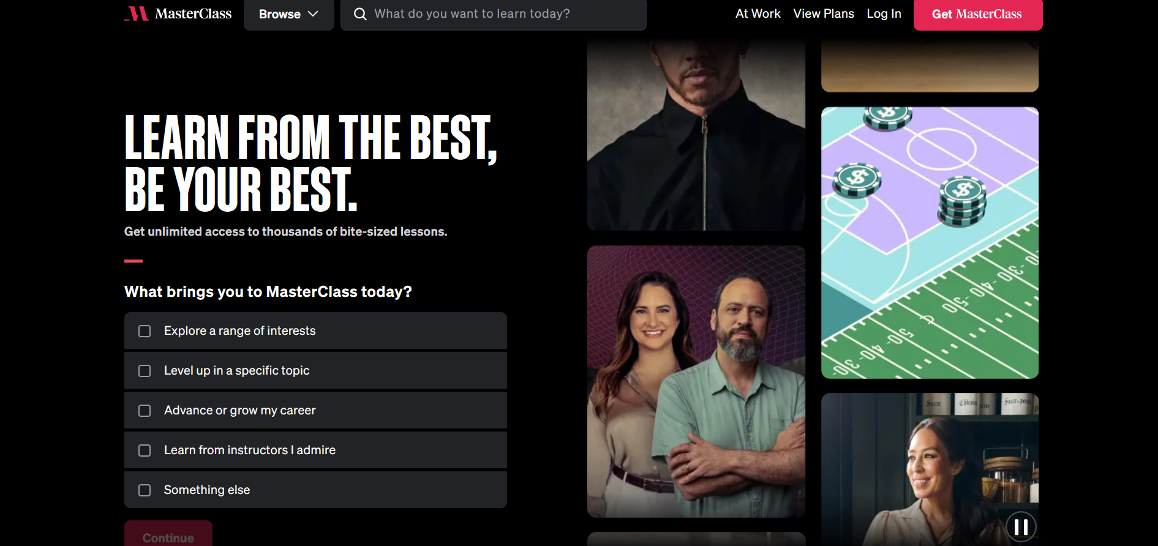Viewport: 1158px width, 546px height.
Task: Open the poker chips sports field thumbnail
Action: coord(930,243)
